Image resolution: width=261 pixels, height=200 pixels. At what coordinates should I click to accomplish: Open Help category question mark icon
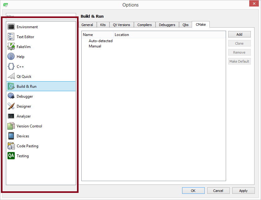[x=11, y=57]
